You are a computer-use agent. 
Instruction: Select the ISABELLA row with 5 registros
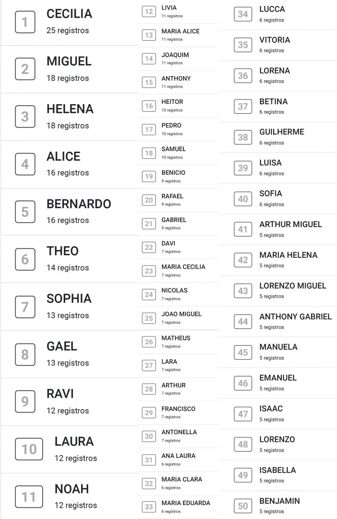point(277,475)
